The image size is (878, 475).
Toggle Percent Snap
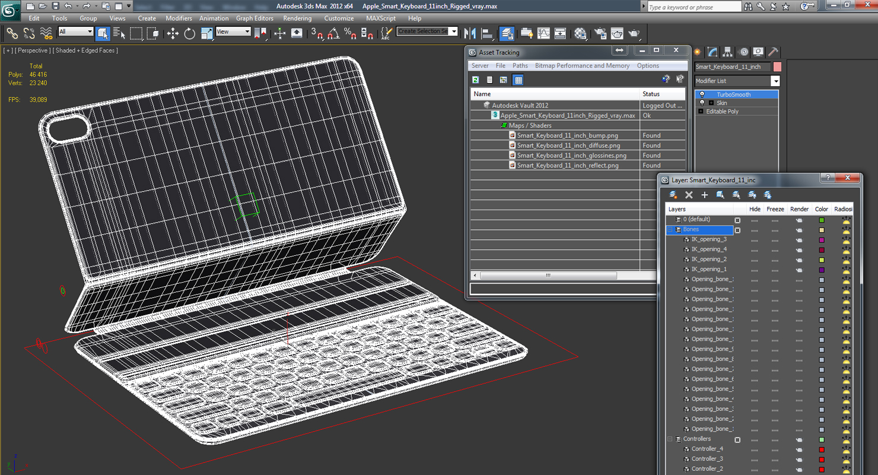click(x=350, y=33)
